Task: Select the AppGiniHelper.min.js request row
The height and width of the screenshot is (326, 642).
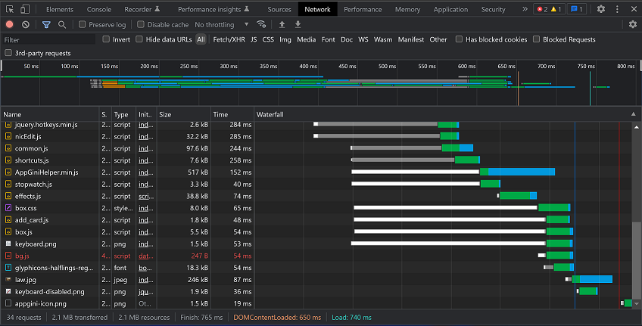Action: [x=316, y=172]
